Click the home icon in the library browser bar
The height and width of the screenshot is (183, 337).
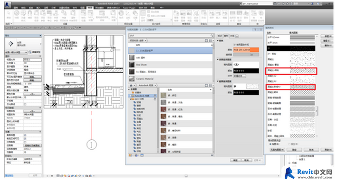click(131, 86)
